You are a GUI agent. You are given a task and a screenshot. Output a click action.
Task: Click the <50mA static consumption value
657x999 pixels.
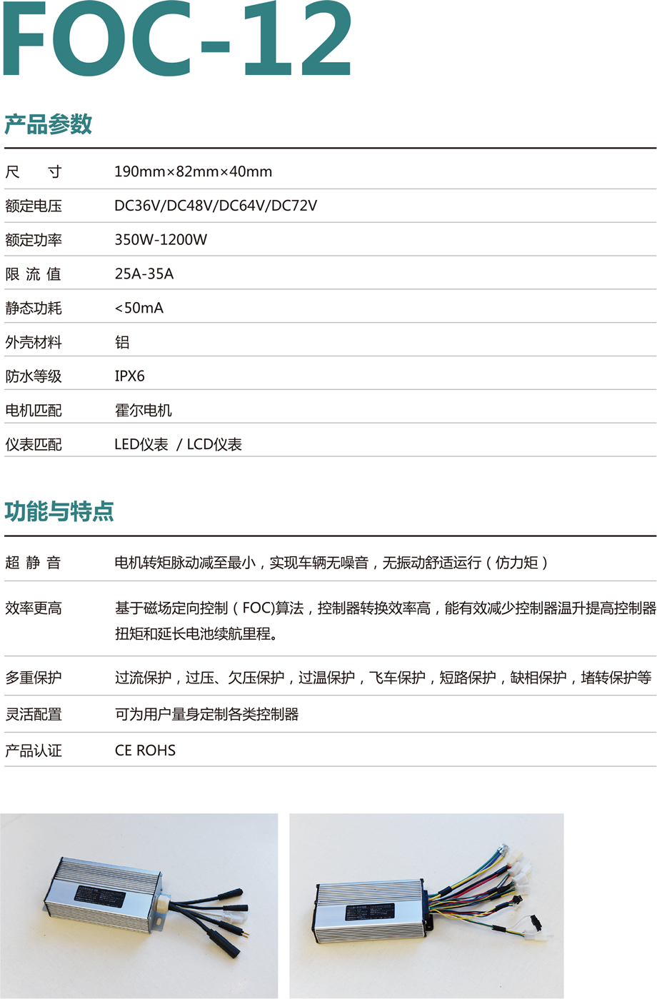pyautogui.click(x=139, y=308)
